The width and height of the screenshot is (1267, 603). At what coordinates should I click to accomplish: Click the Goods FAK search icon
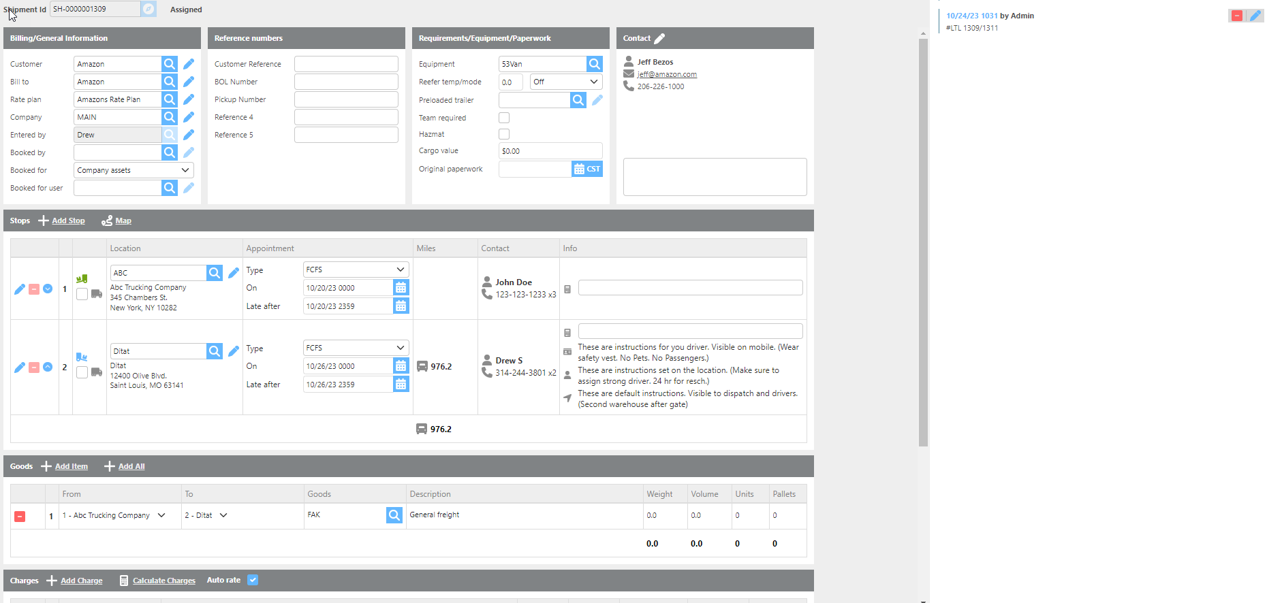394,515
